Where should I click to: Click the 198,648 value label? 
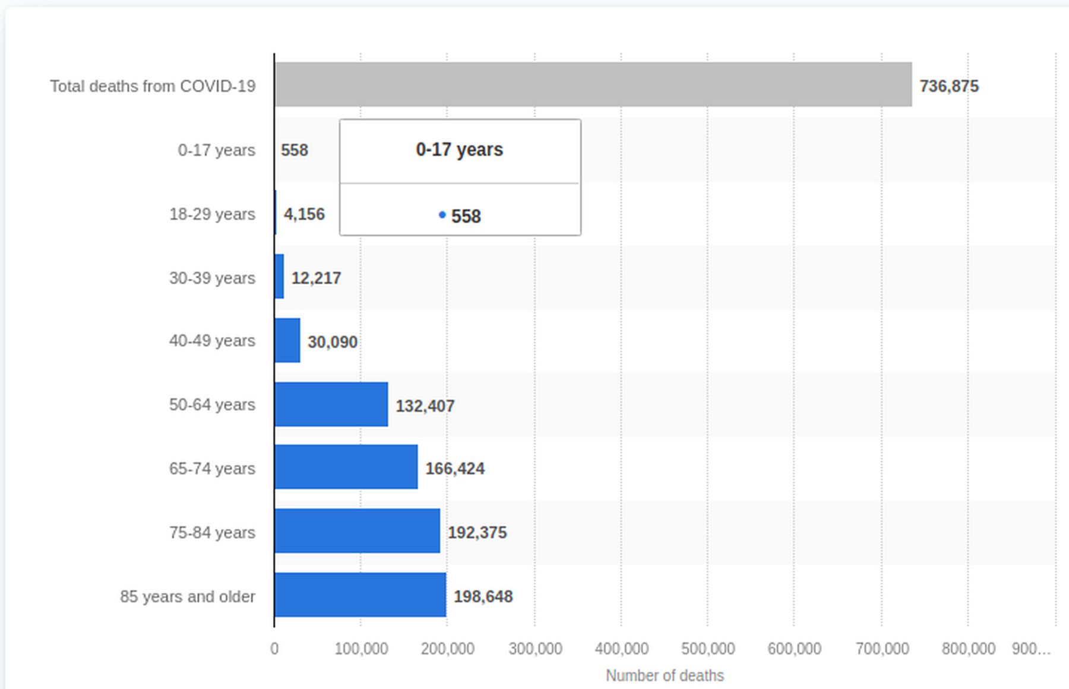point(483,596)
